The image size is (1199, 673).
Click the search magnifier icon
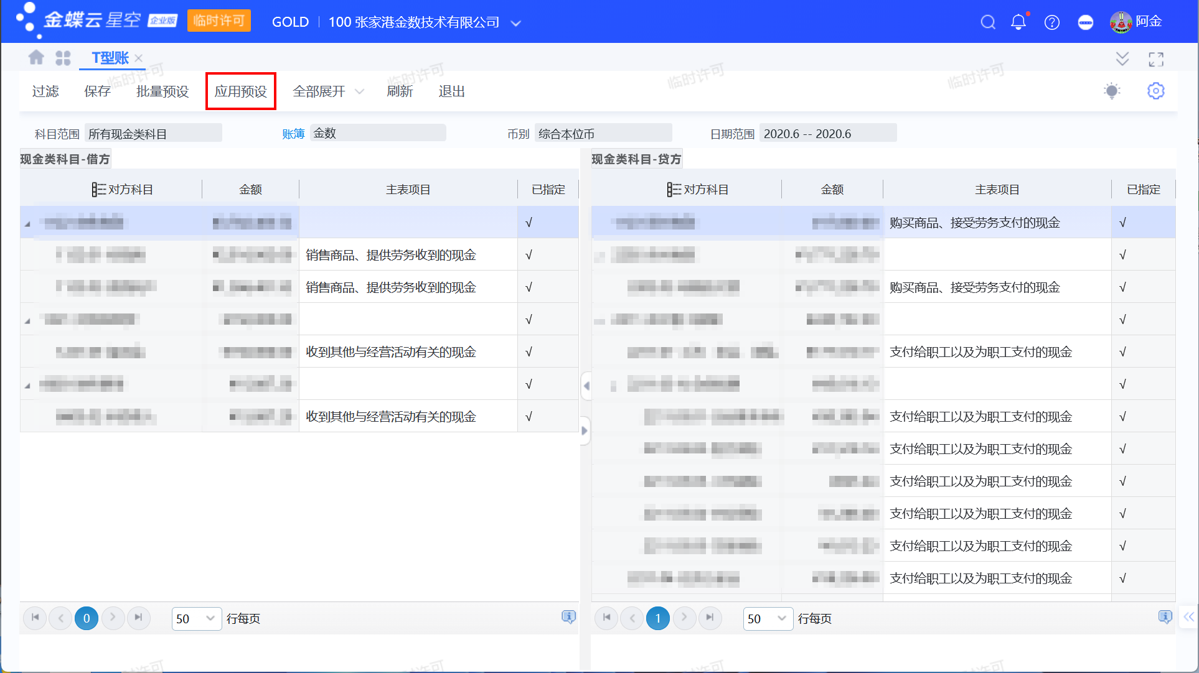click(x=987, y=22)
